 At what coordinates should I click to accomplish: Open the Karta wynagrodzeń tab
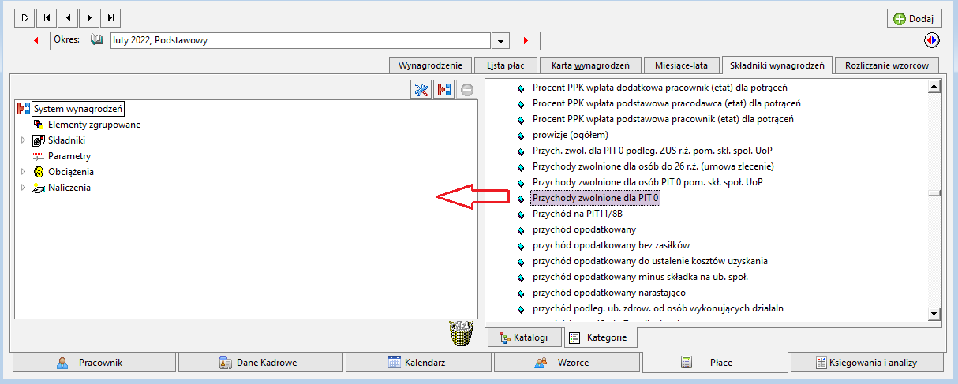point(589,65)
